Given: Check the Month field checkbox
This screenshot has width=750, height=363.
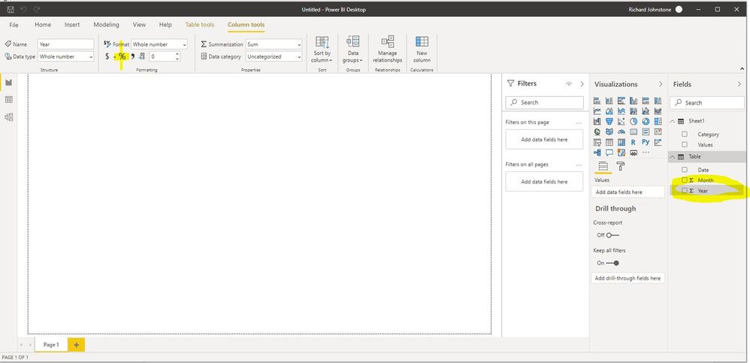Looking at the screenshot, I should (x=685, y=180).
